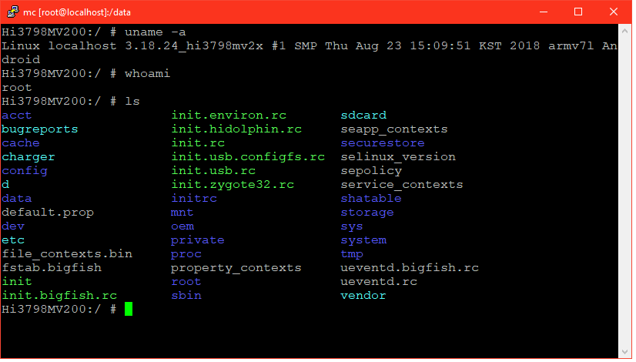The width and height of the screenshot is (636, 362).
Task: Click the green terminal cursor block
Action: pos(129,310)
